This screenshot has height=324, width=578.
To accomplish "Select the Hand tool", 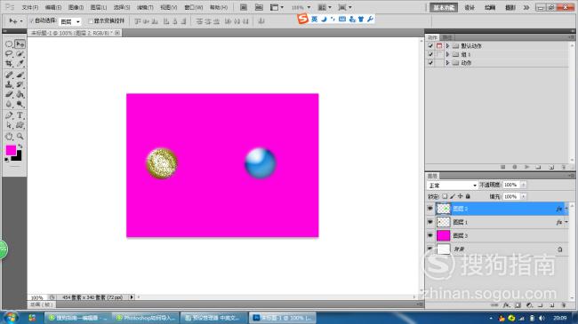I will click(9, 137).
